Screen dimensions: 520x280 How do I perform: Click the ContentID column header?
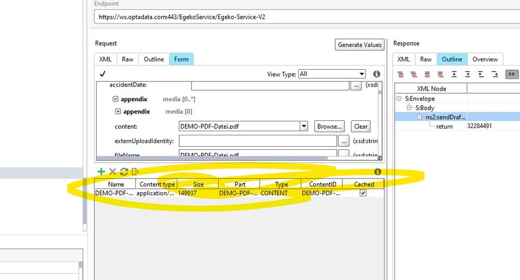pyautogui.click(x=322, y=184)
